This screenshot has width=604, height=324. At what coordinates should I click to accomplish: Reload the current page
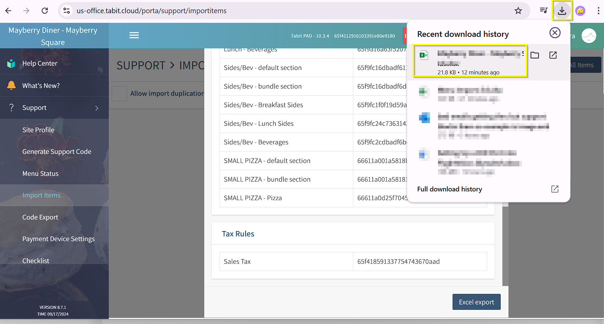click(x=45, y=11)
